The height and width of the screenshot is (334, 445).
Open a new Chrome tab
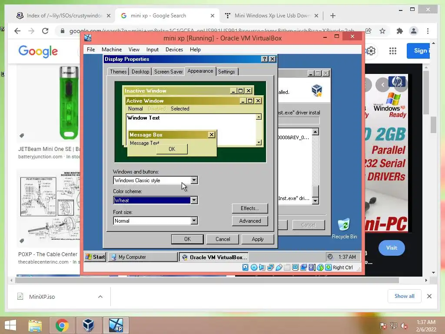click(x=333, y=16)
